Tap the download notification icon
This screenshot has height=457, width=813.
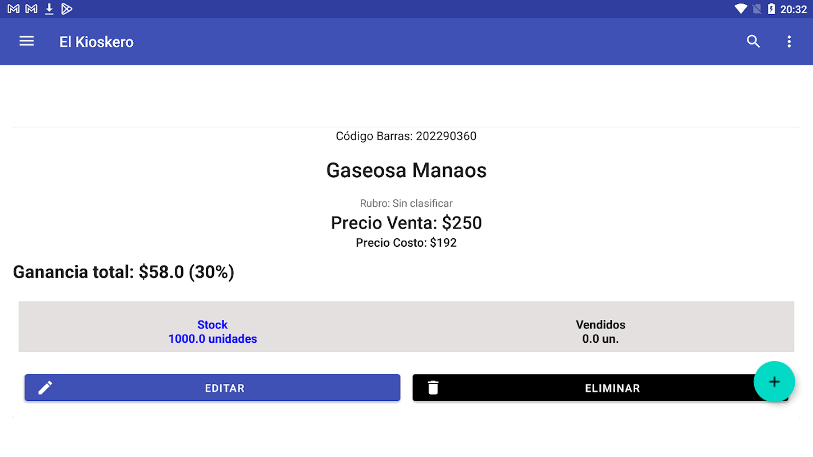point(49,9)
